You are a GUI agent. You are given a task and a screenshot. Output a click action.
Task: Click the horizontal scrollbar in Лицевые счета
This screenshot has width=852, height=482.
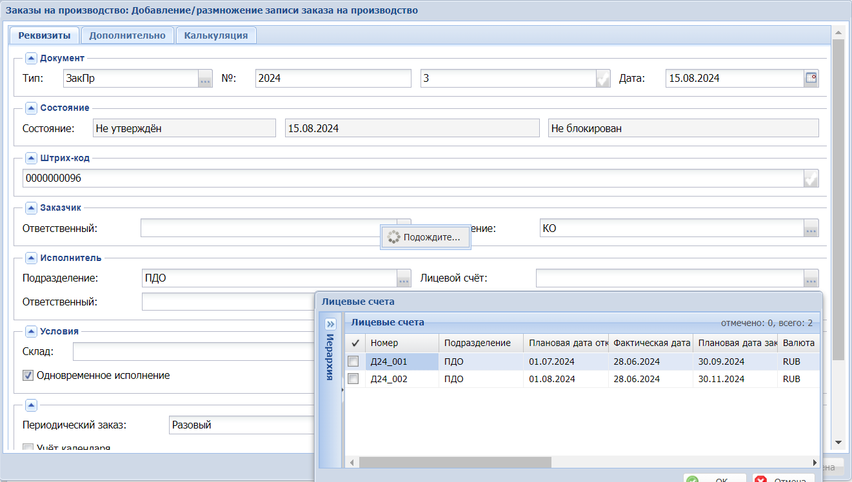[x=455, y=462]
